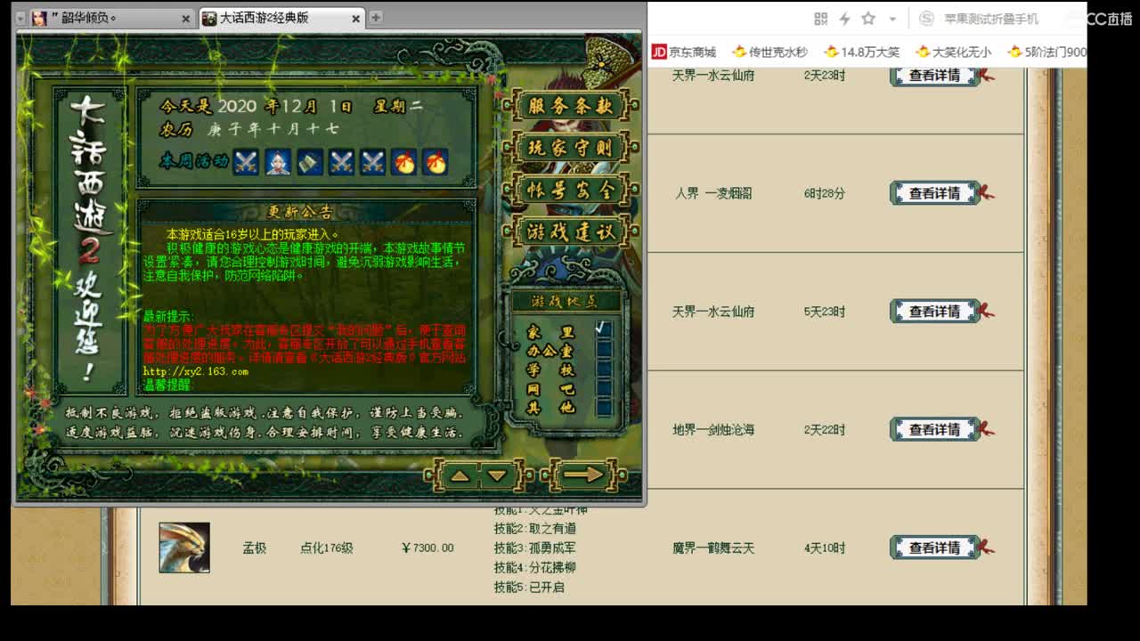Select the 点化176级 level text

pos(327,548)
